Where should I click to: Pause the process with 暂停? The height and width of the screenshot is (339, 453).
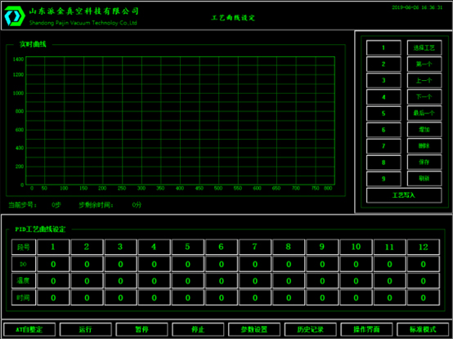coord(141,329)
